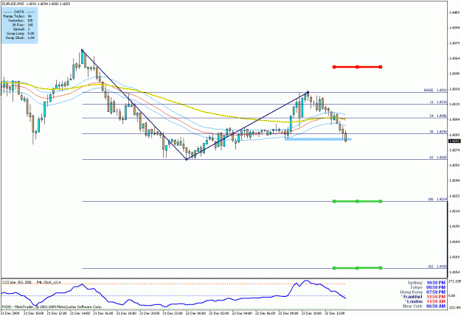This screenshot has width=461, height=316.
Task: Click the 1.4274 price axis label
Action: [454, 150]
